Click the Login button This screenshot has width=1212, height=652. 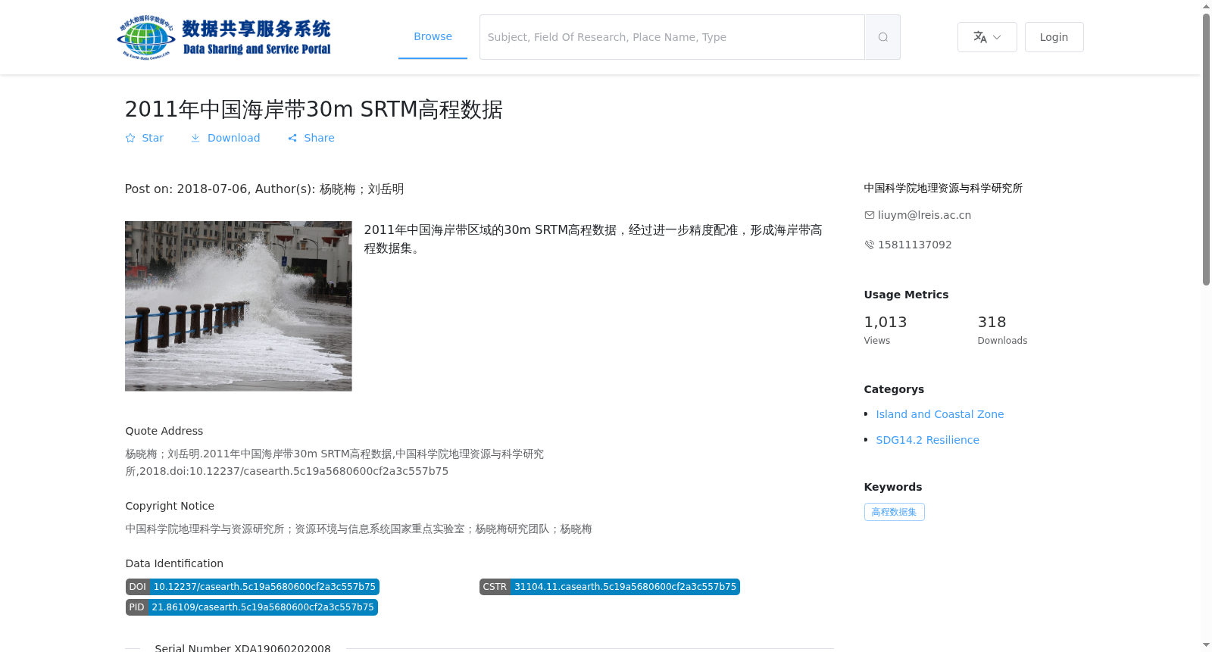[1054, 37]
